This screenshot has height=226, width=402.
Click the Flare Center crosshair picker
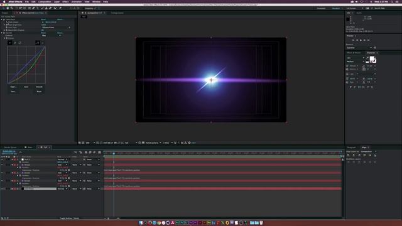[x=43, y=22]
